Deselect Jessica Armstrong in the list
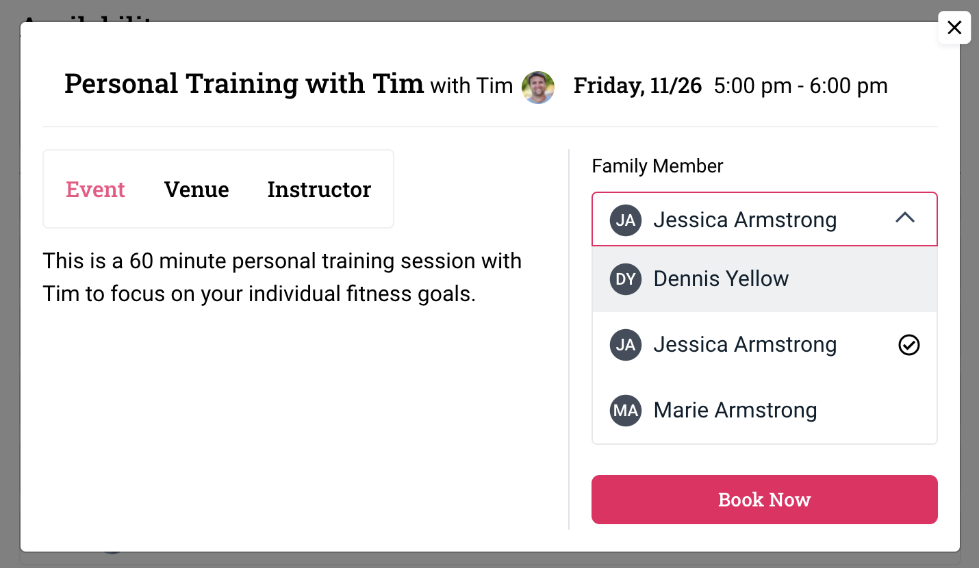The height and width of the screenshot is (568, 979). pos(745,345)
